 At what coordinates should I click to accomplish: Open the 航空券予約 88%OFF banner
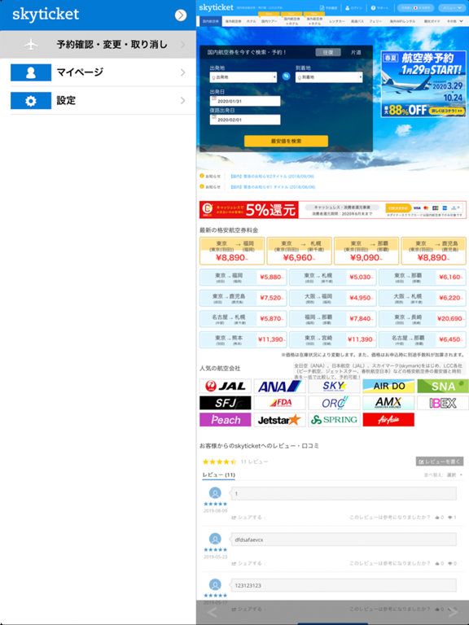coord(423,84)
